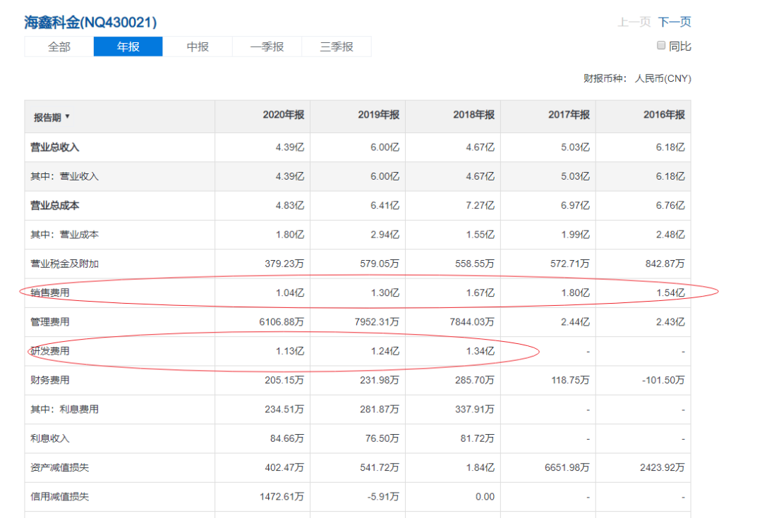Click the 6106.88万 management expense value
Screen dimensions: 762x518
(x=282, y=322)
